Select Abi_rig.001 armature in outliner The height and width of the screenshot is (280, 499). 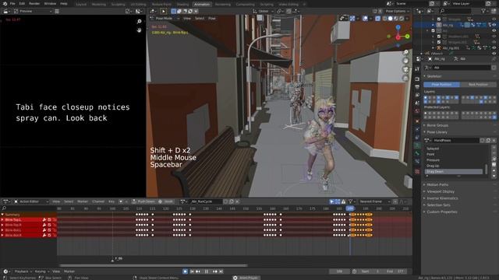451,48
